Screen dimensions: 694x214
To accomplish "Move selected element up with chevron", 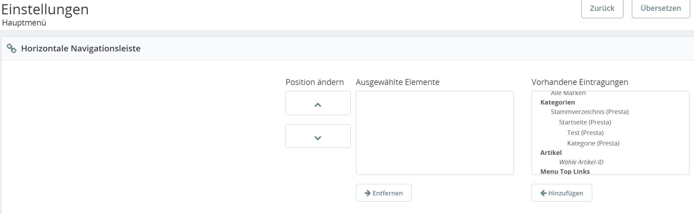I will (x=318, y=103).
